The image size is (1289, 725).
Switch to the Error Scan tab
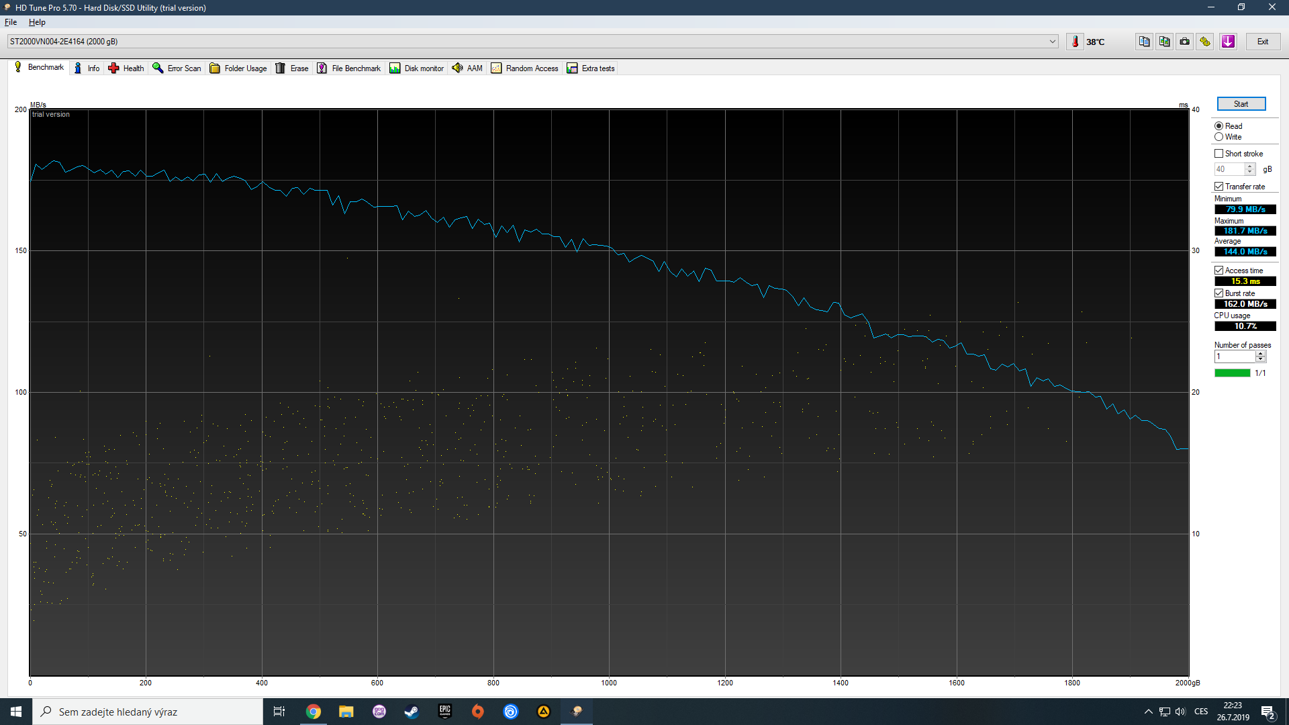177,68
